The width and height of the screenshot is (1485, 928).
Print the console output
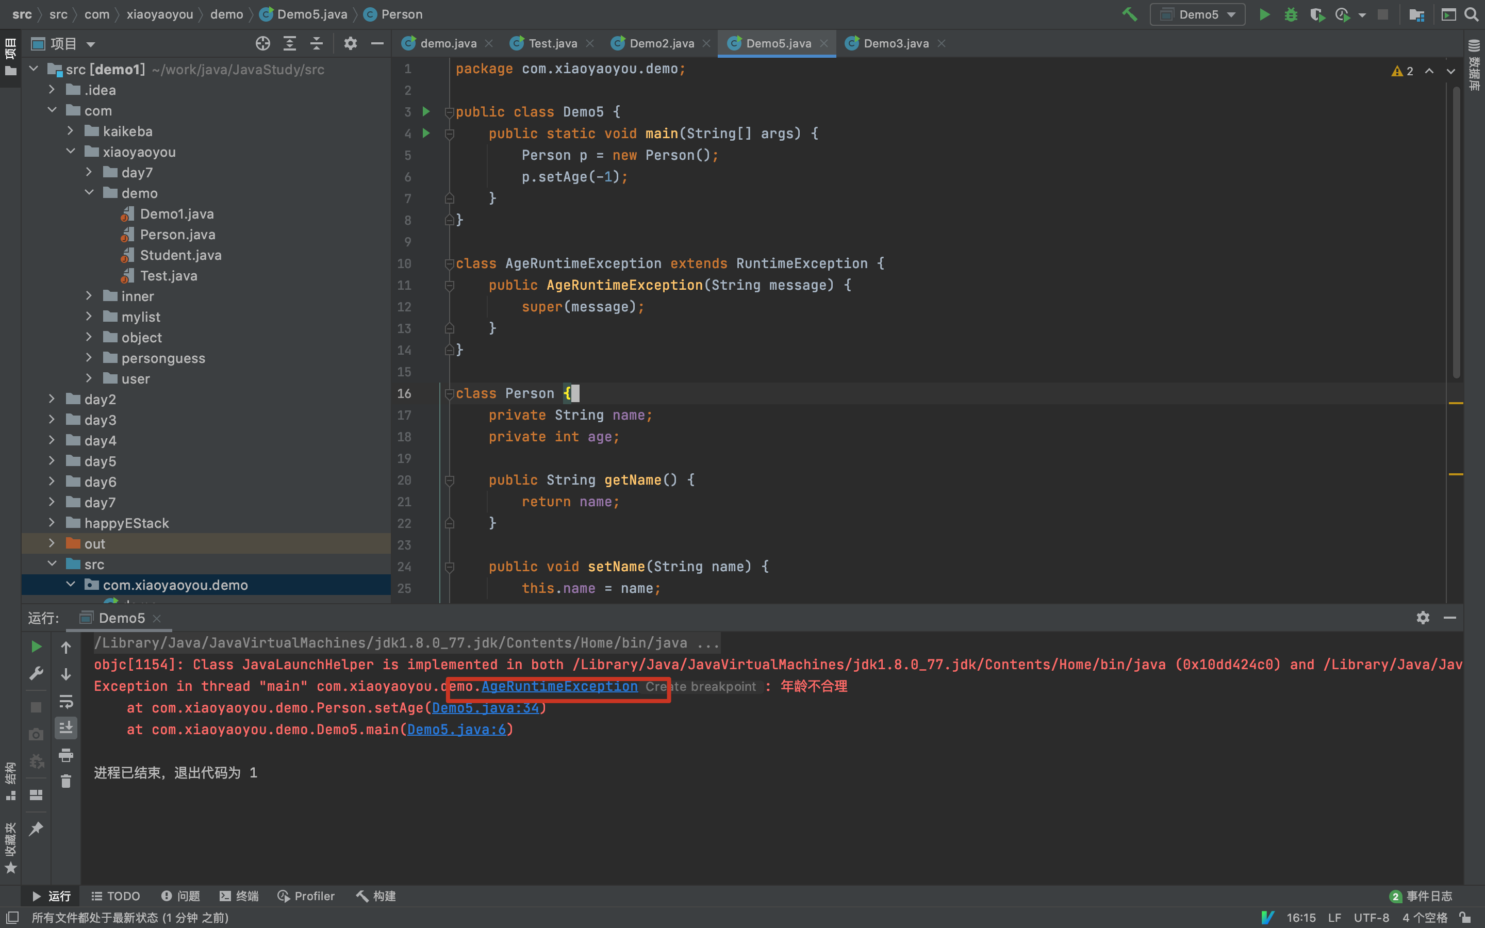[65, 755]
